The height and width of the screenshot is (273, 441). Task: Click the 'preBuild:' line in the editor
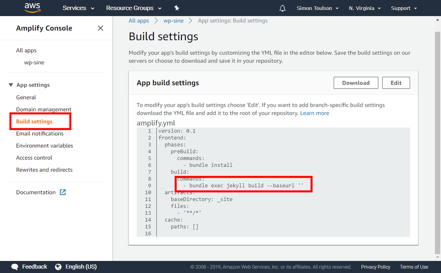pyautogui.click(x=185, y=151)
